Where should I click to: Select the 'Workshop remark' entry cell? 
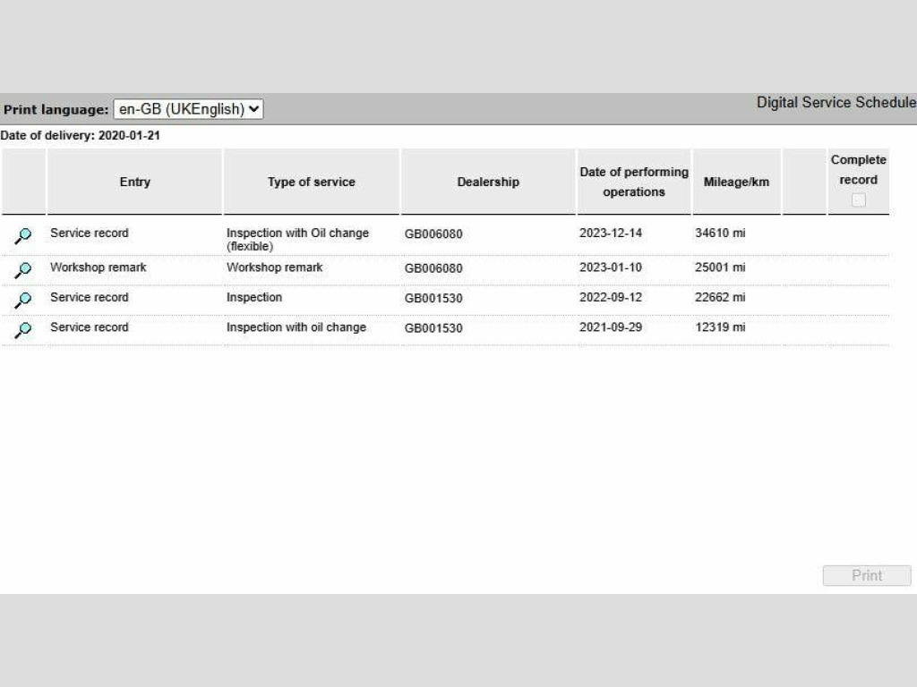pos(99,267)
